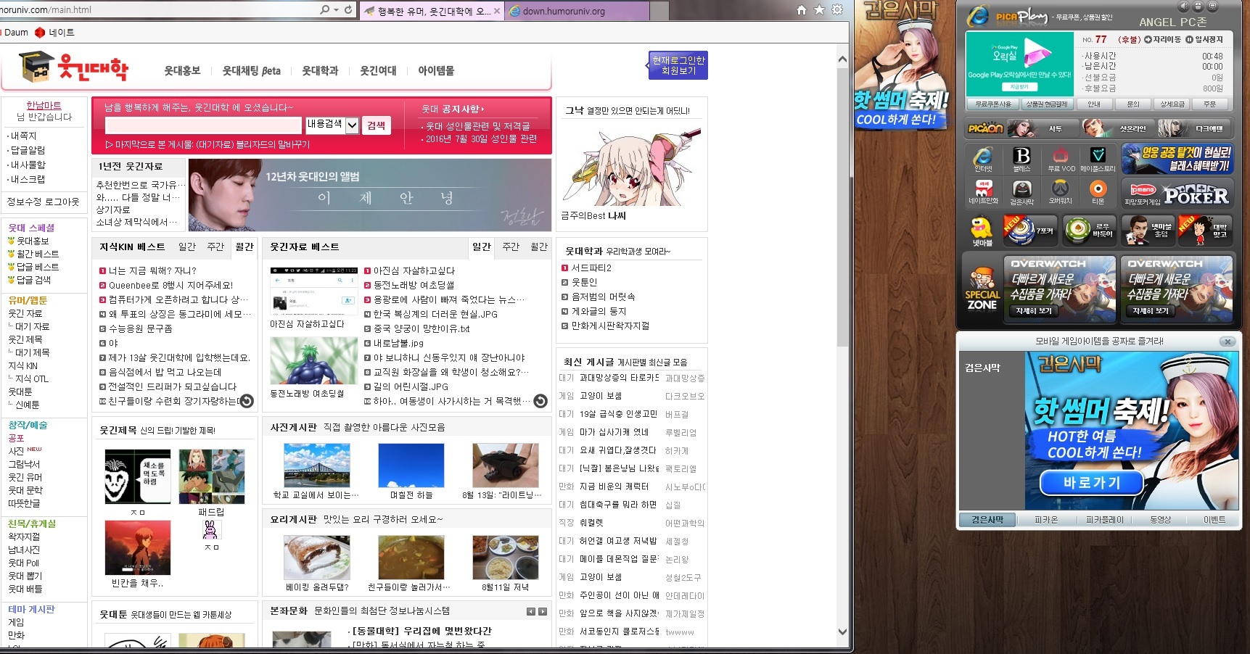This screenshot has width=1250, height=654.
Task: Open the 티몬 shopping icon
Action: [x=1098, y=191]
